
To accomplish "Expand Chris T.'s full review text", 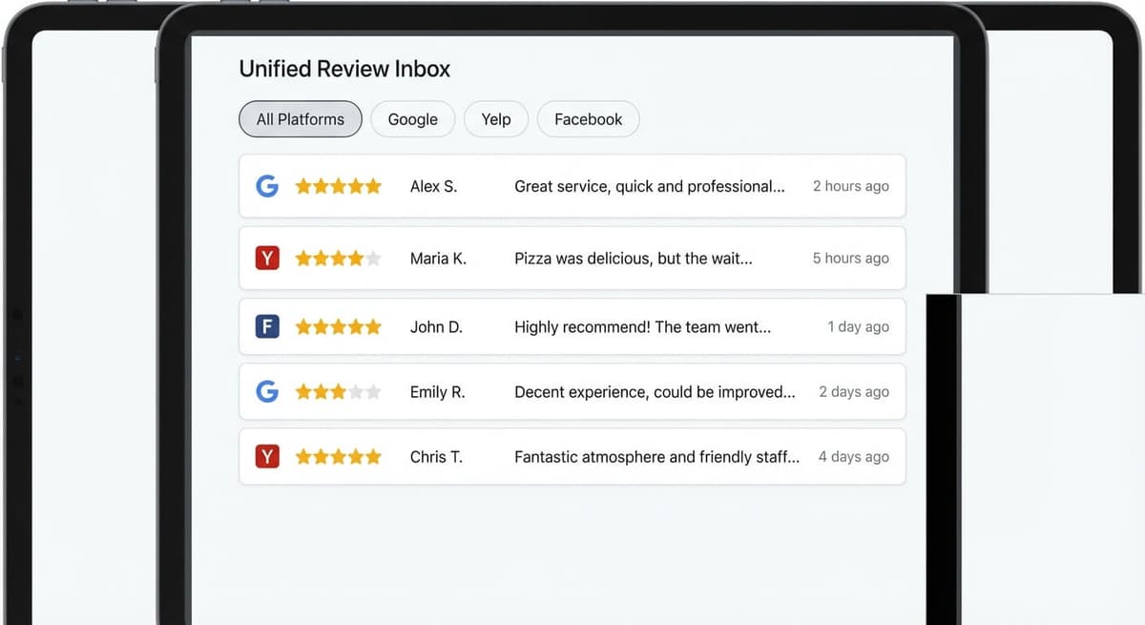I will [656, 456].
